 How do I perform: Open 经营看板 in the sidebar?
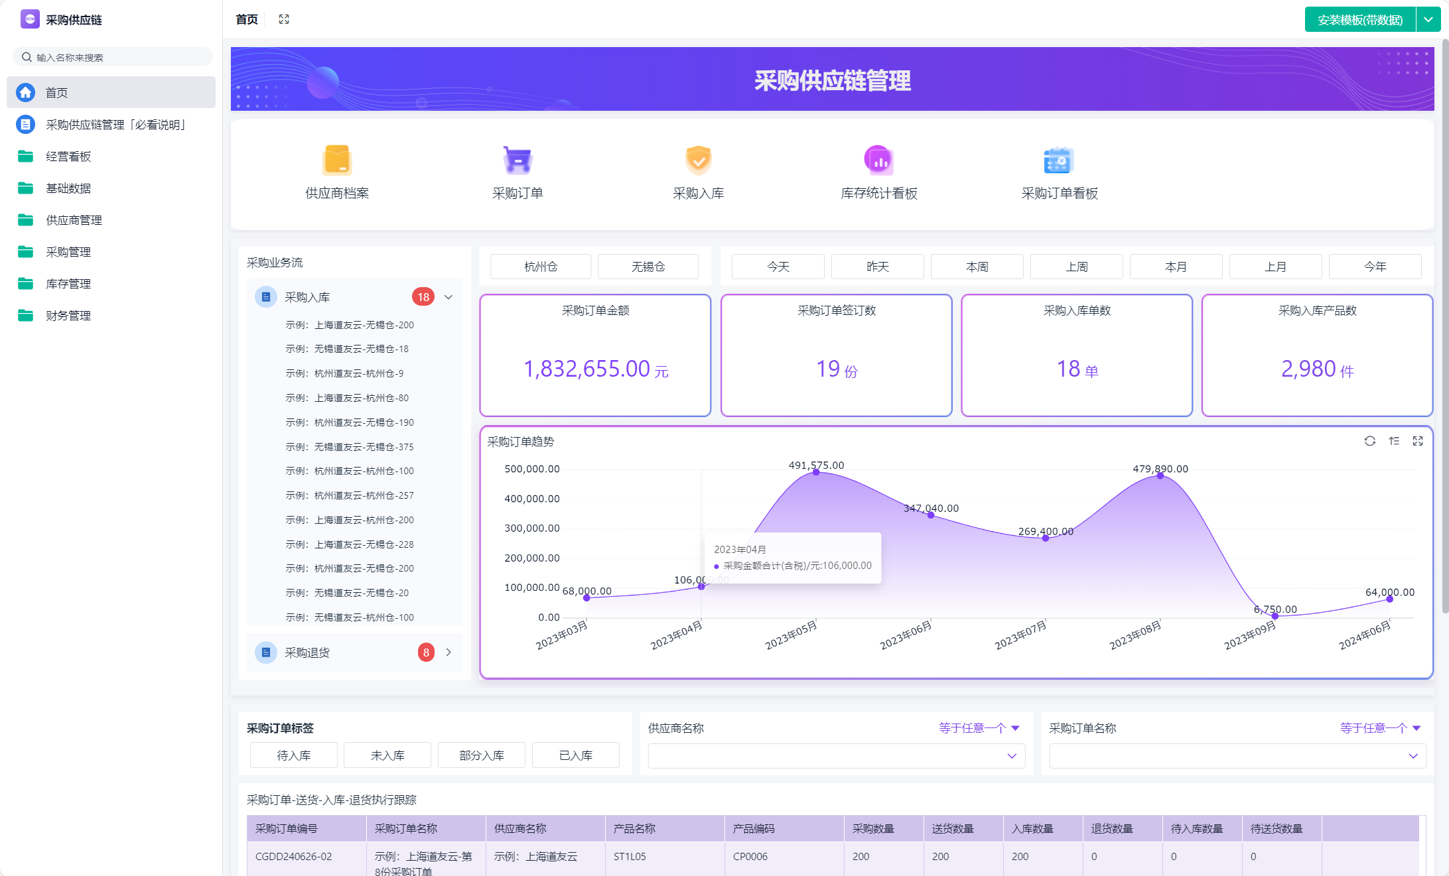(x=68, y=156)
